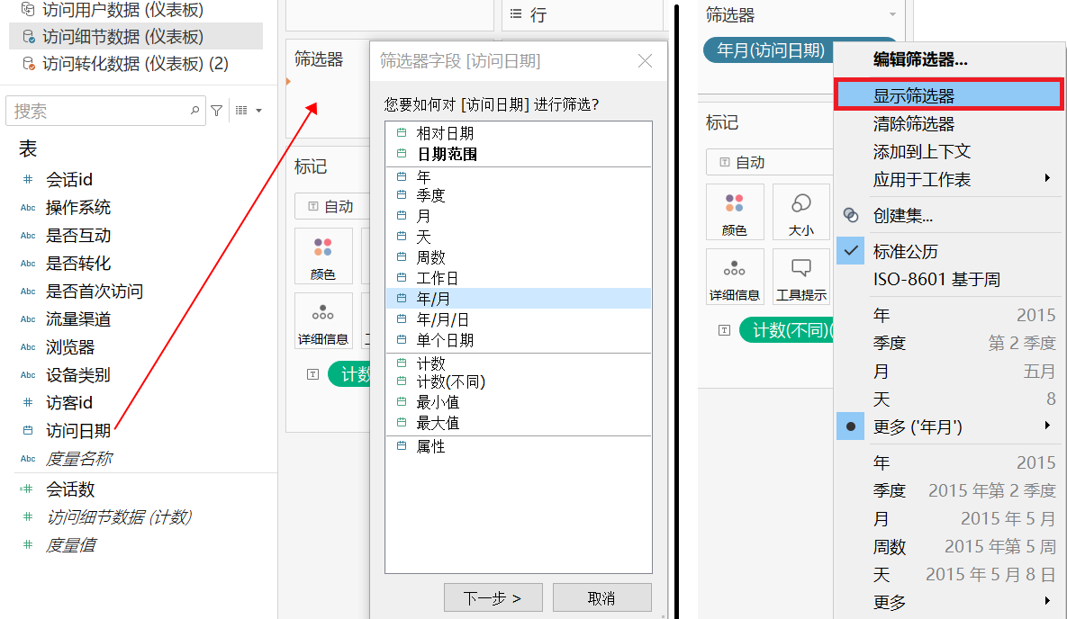
Task: Click the 操作系统 field
Action: point(78,208)
